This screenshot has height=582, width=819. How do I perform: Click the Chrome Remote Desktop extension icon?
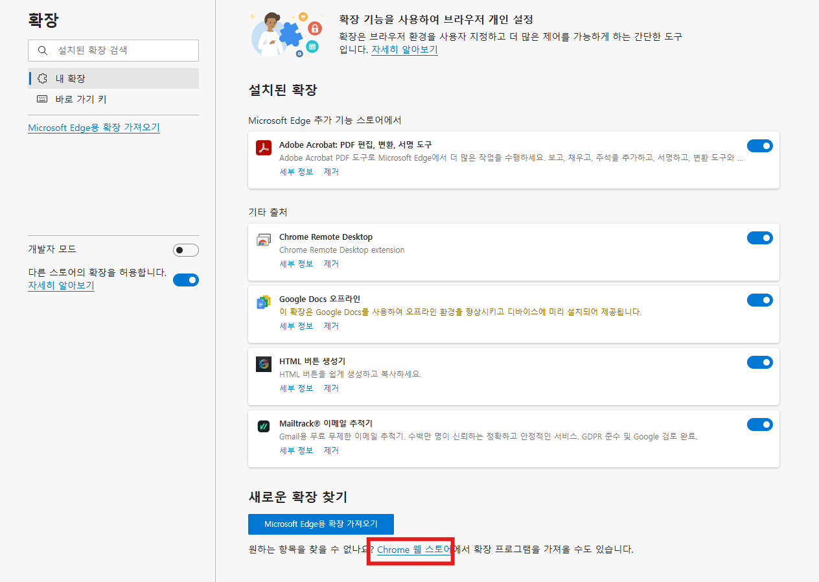(x=263, y=240)
